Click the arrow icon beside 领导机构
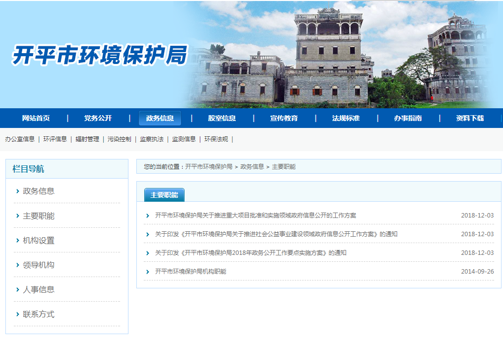503x342 pixels. [18, 265]
